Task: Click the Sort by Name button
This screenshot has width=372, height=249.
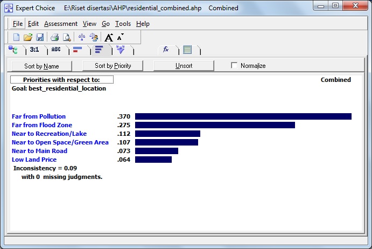Action: tap(41, 66)
